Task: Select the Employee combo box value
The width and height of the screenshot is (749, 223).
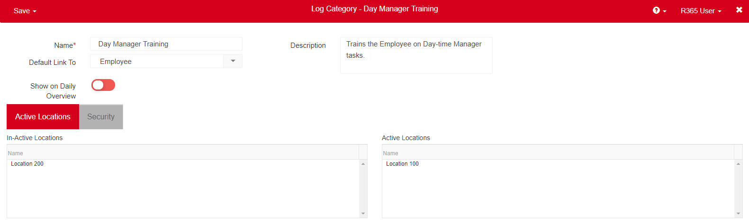Action: click(157, 61)
